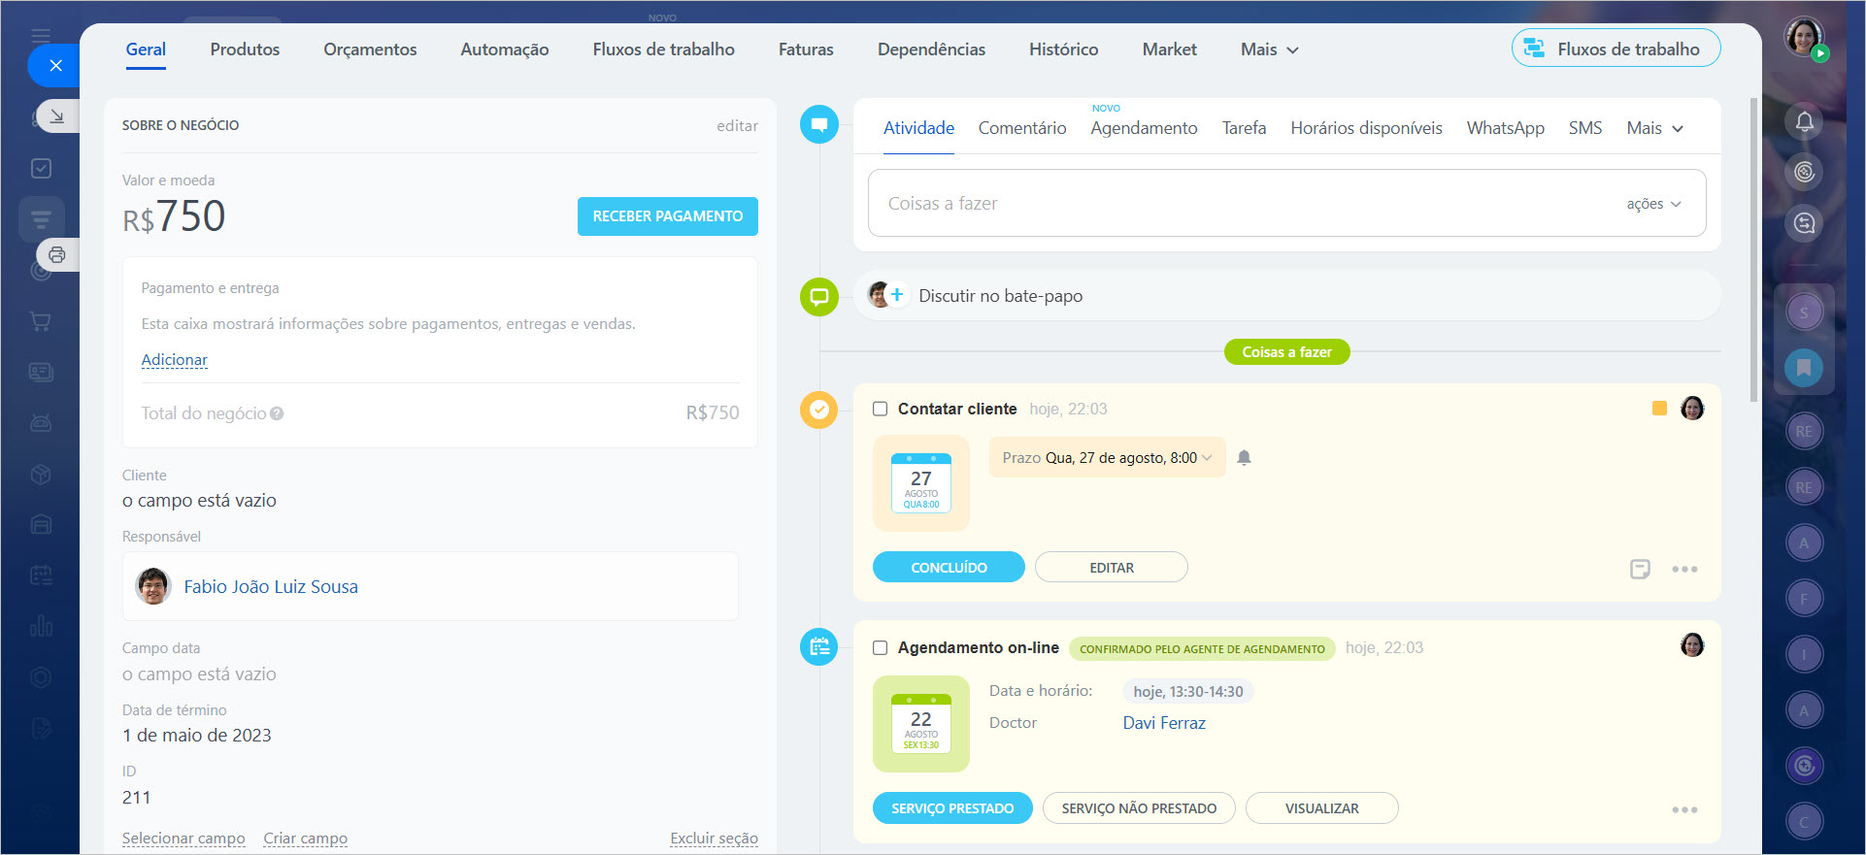This screenshot has width=1866, height=855.
Task: Open the contact card icon in the left sidebar
Action: click(x=41, y=372)
